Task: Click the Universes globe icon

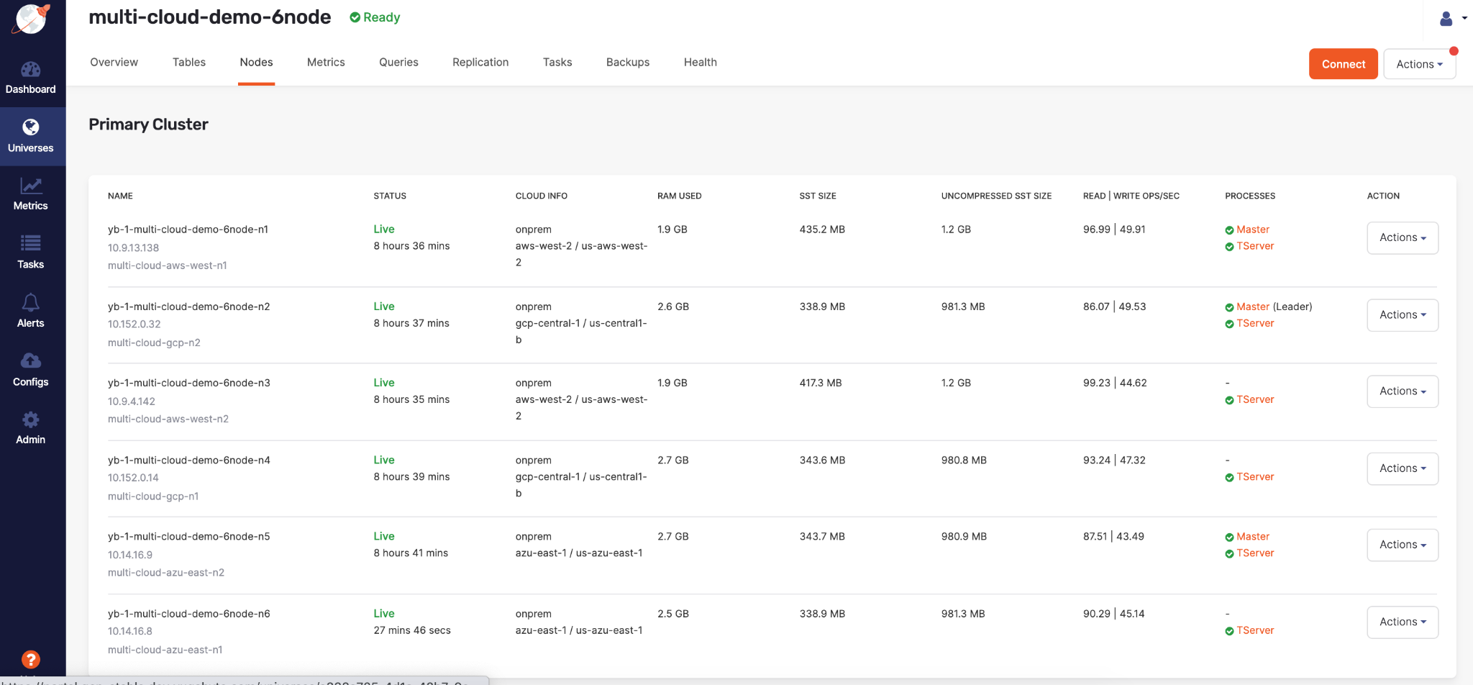Action: (x=30, y=128)
